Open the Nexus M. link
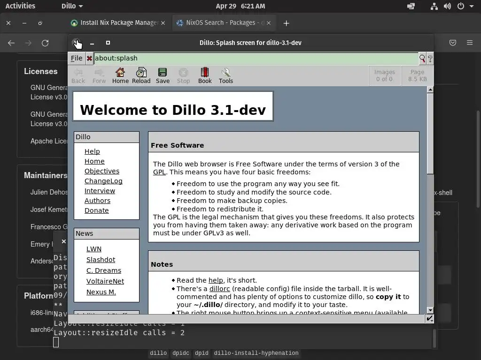This screenshot has height=360, width=481. tap(101, 292)
